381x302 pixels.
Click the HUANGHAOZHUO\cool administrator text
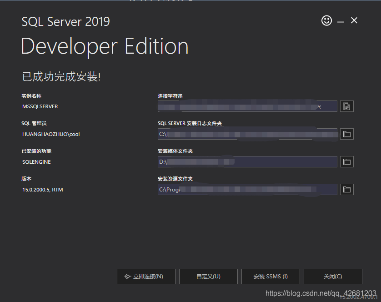coord(51,134)
